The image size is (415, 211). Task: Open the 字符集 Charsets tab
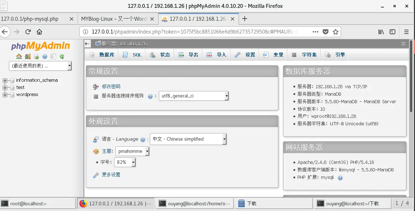(x=304, y=55)
